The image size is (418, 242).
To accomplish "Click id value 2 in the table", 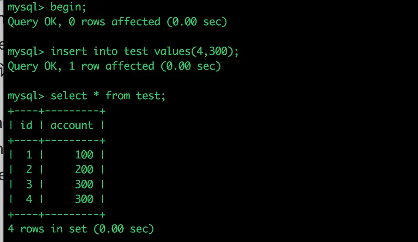I will coord(29,169).
